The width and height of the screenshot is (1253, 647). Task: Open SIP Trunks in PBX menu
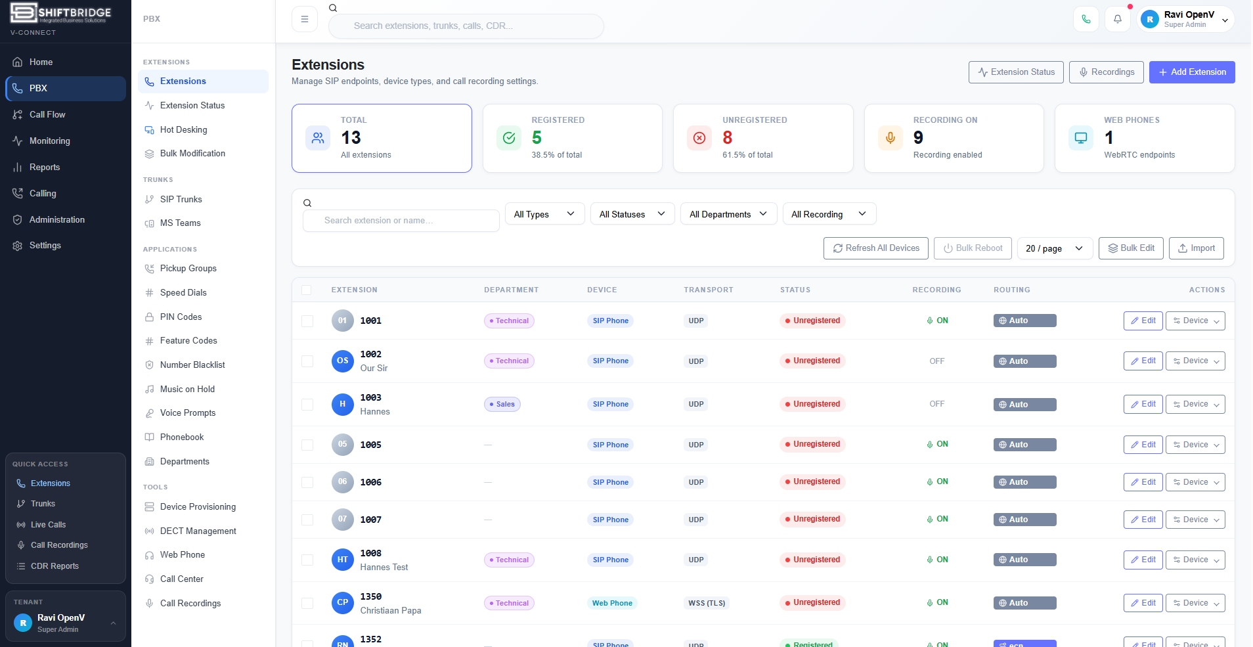point(203,199)
